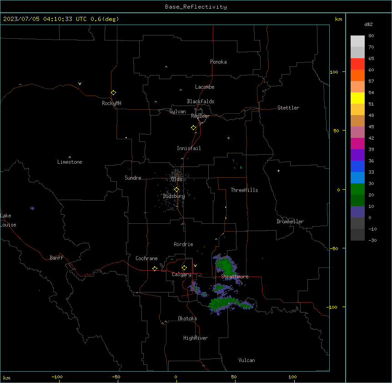
Task: Click the grey clutter speckles above the Olds label
Action: tap(176, 173)
